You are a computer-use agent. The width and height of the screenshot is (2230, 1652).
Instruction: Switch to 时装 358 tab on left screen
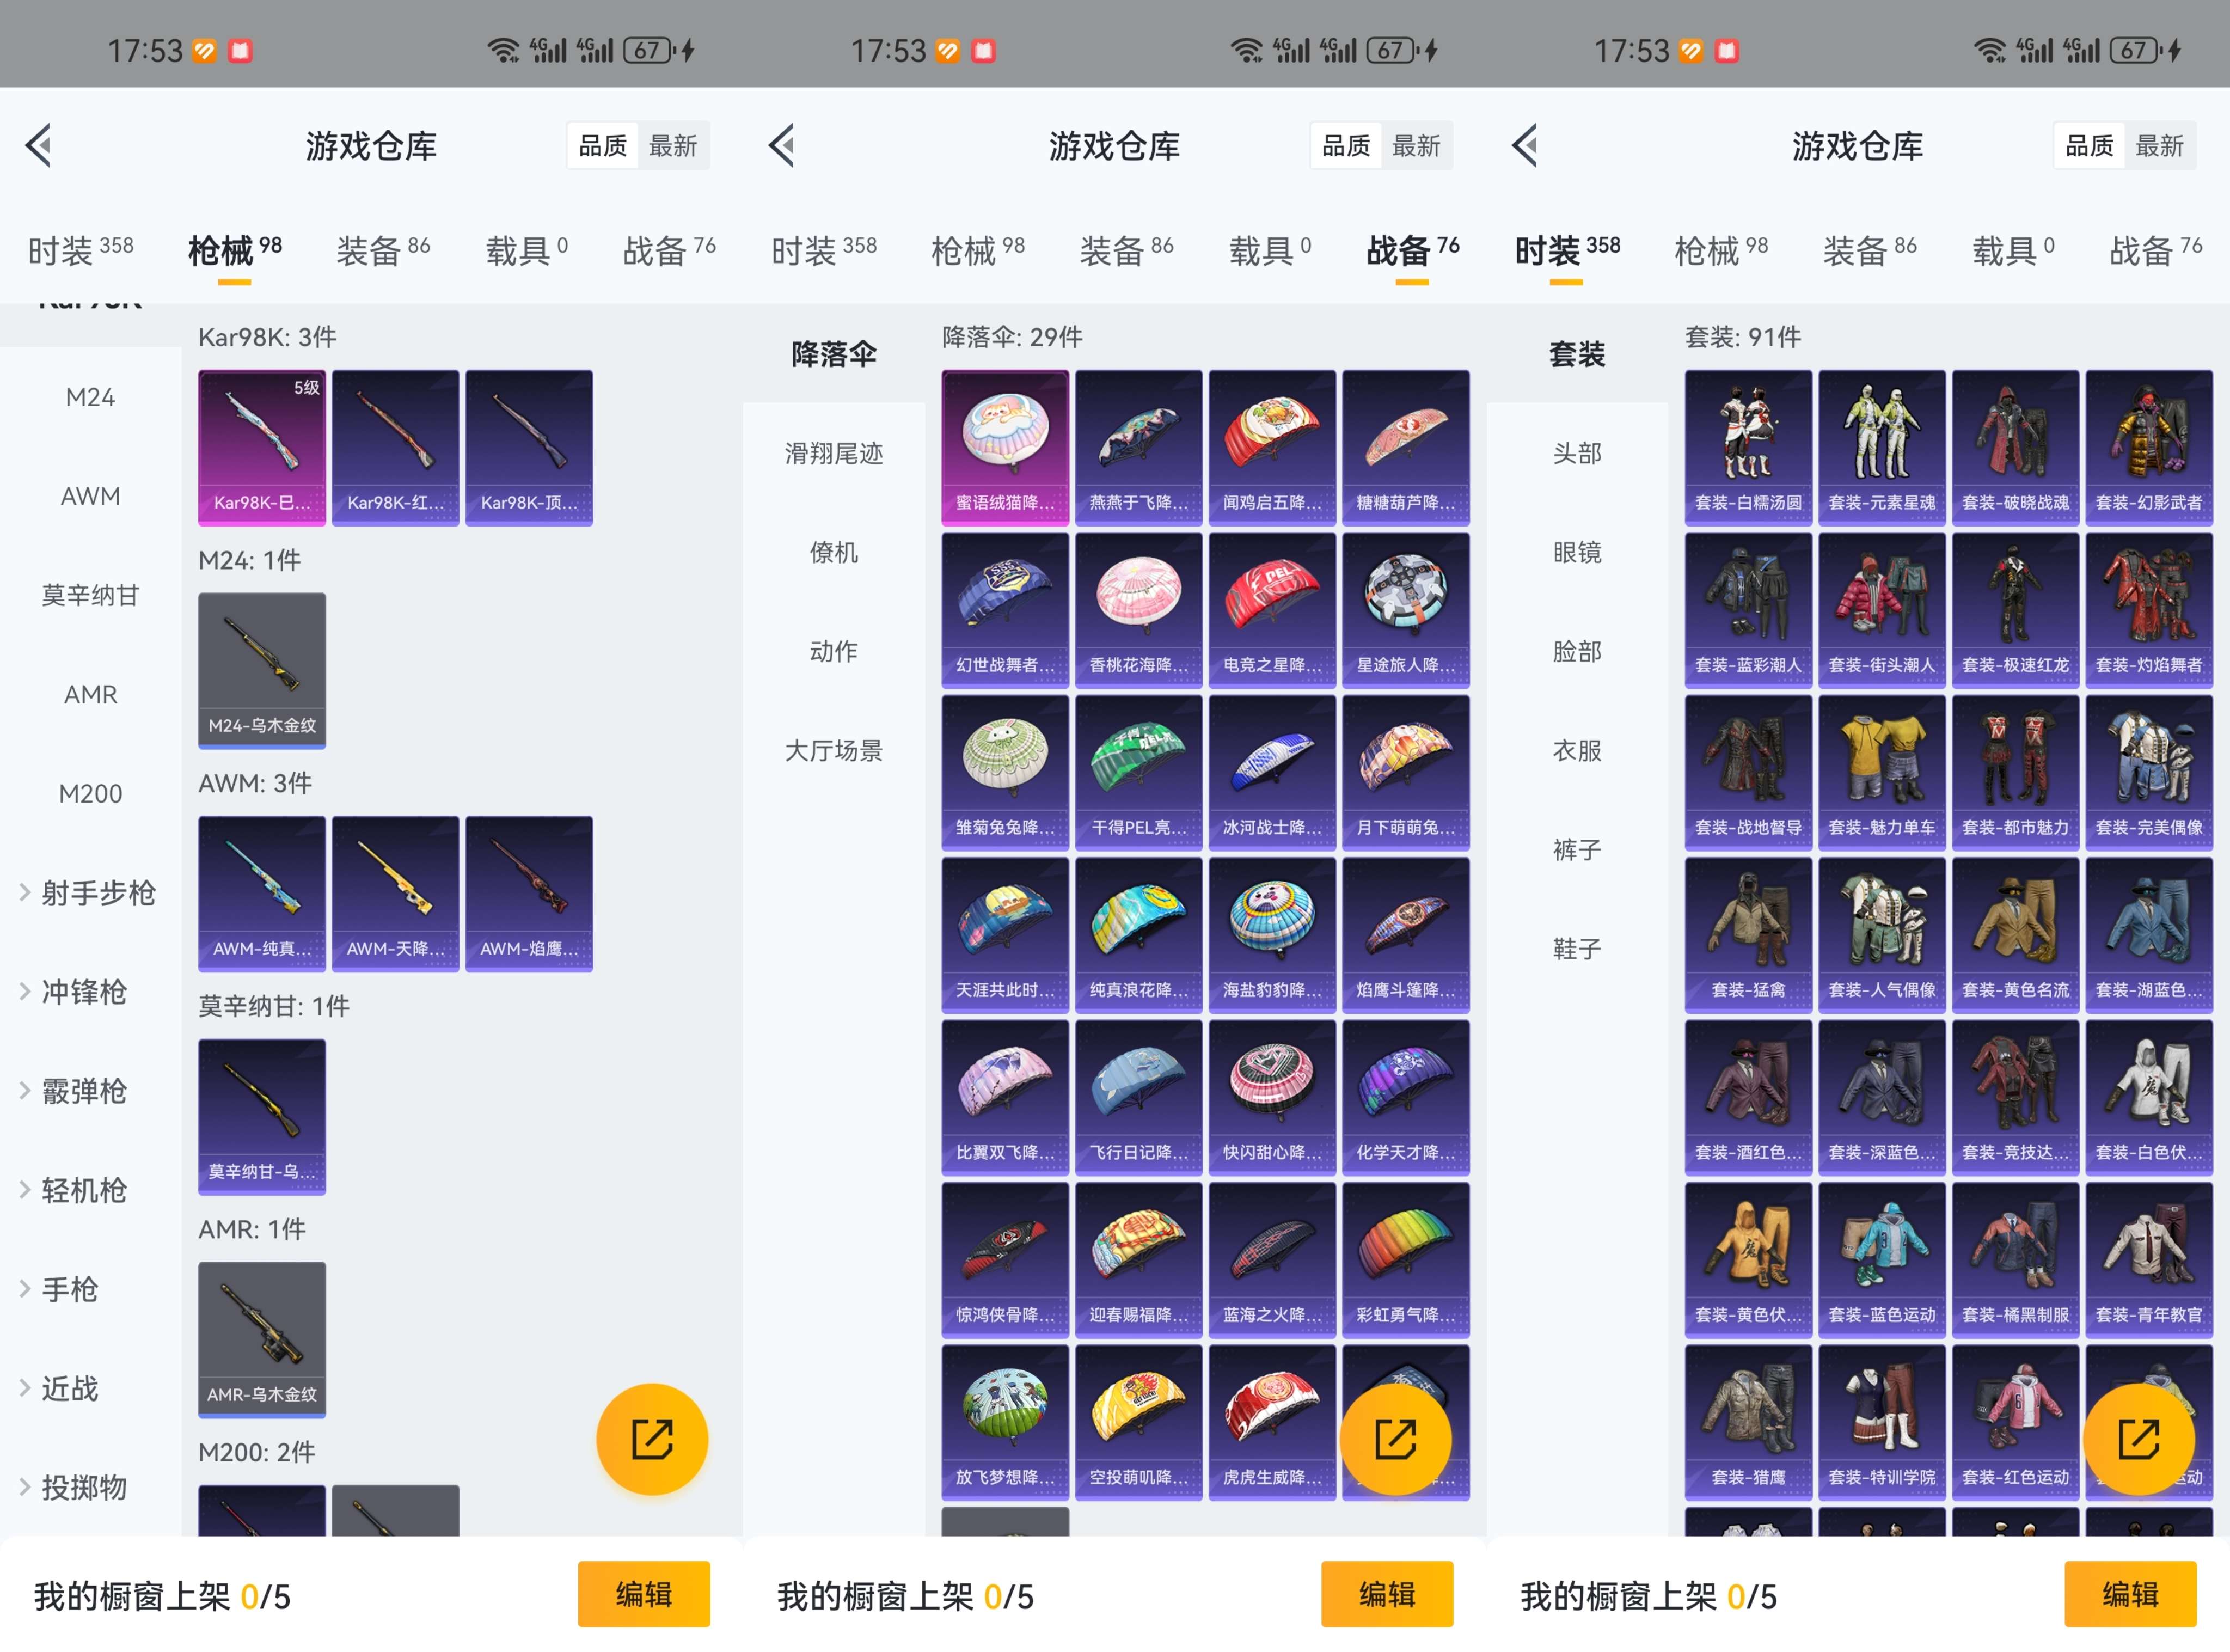point(81,250)
